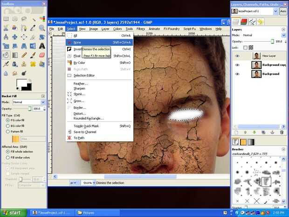This screenshot has height=217, width=289.
Task: Select the Smudge tool
Action: point(15,73)
